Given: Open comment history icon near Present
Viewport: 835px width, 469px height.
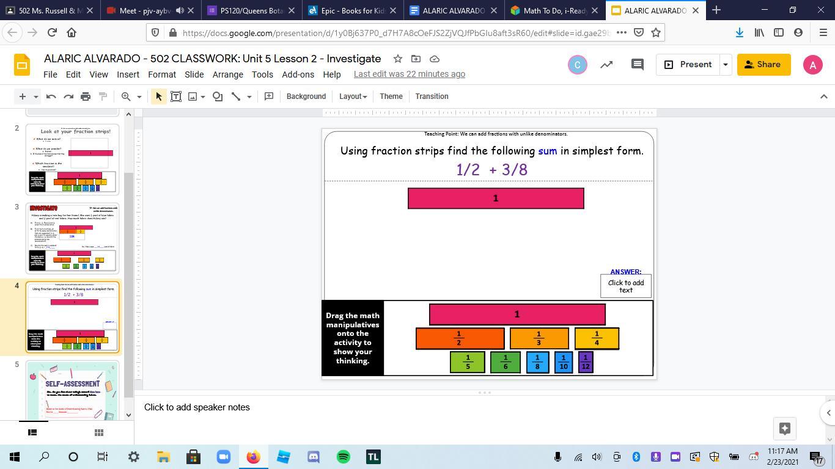Looking at the screenshot, I should pyautogui.click(x=637, y=65).
